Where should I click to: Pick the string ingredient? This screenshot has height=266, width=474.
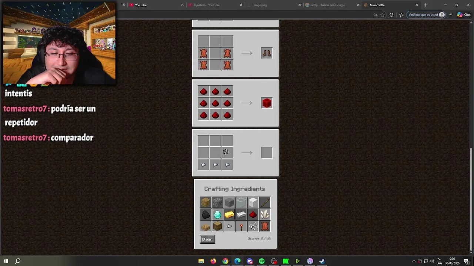coord(253,226)
